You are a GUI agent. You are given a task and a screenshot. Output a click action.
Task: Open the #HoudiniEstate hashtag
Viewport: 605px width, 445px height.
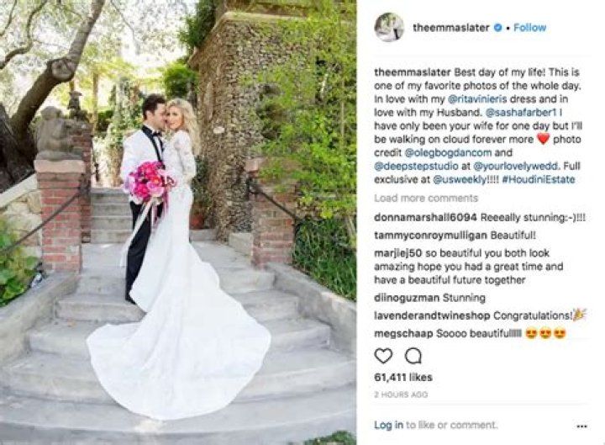tap(539, 180)
